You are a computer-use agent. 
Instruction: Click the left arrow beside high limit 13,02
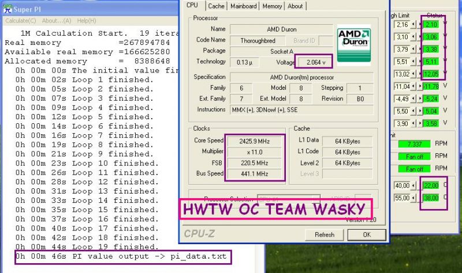(x=413, y=74)
